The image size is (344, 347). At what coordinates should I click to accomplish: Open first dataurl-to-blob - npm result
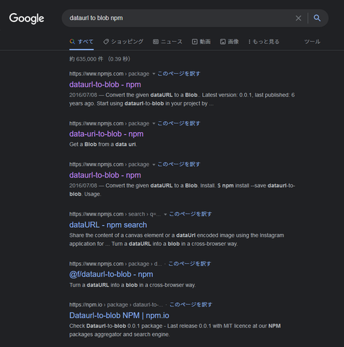105,85
